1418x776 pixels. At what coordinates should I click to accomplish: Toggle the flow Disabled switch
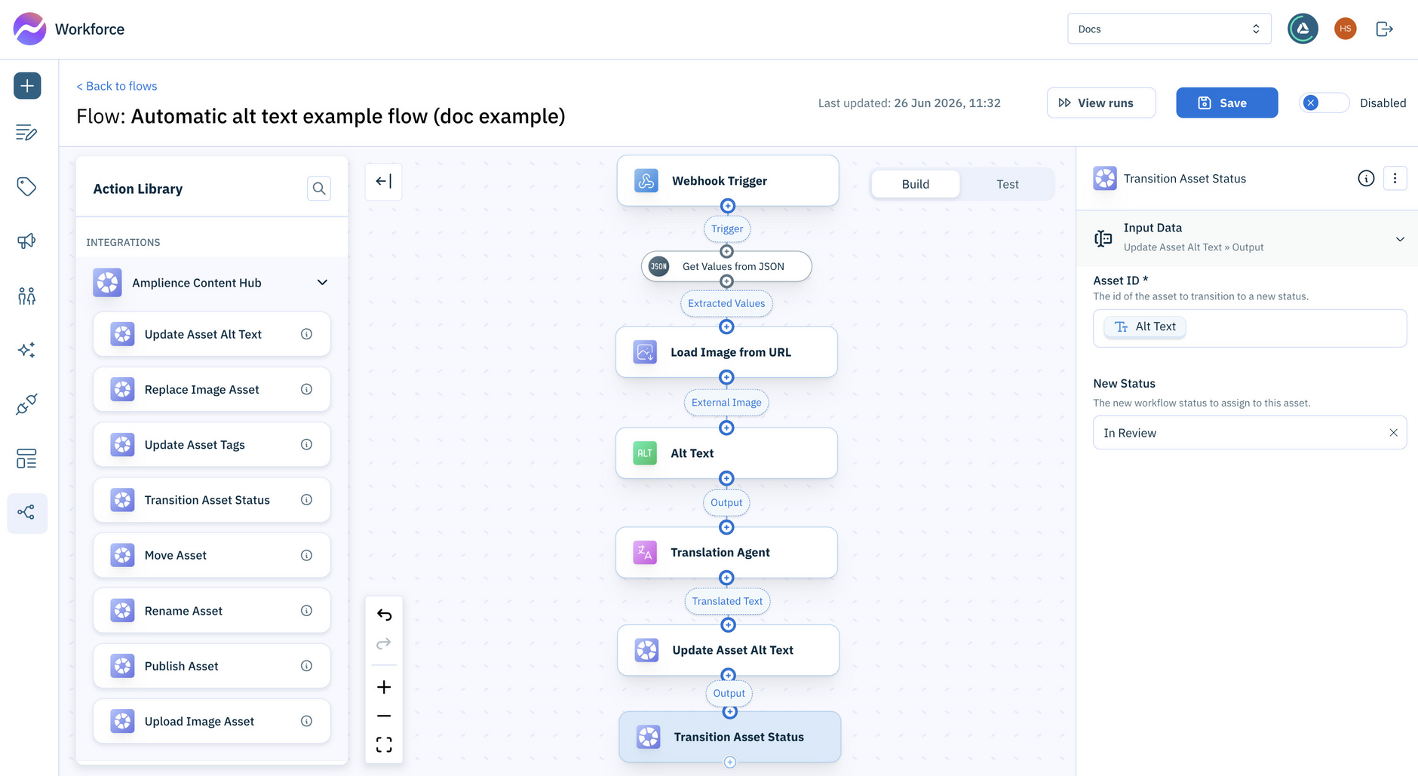pos(1324,103)
